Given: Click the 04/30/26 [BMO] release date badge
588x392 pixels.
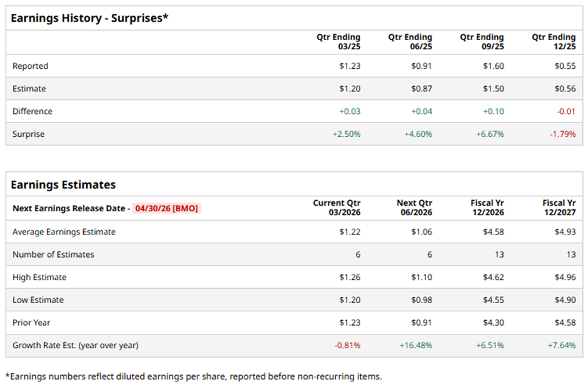Looking at the screenshot, I should 166,208.
